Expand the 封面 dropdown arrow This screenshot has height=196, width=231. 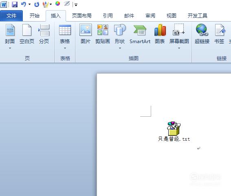(10, 48)
